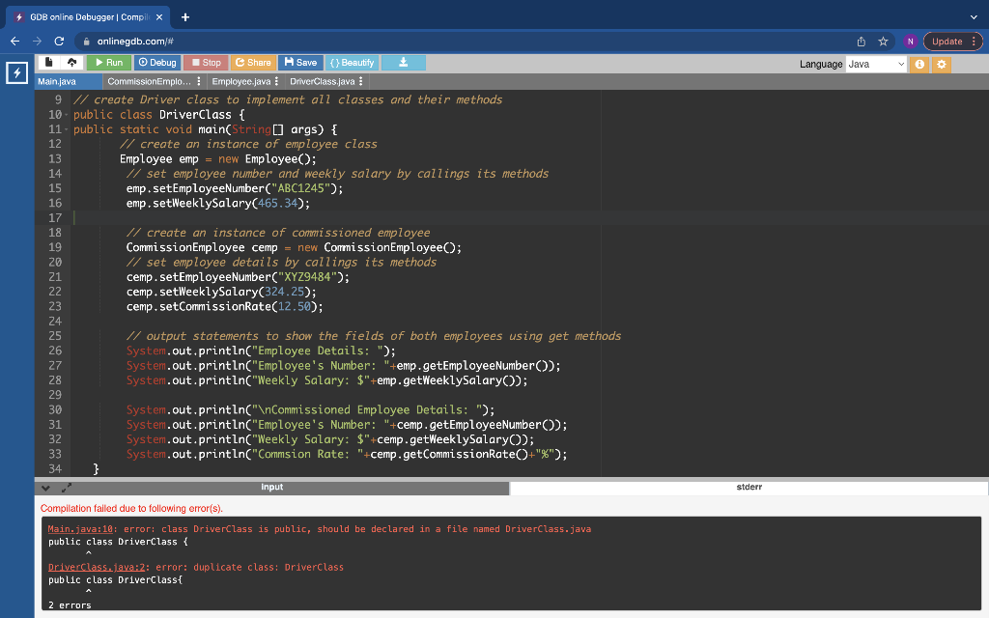Switch to the CommissionEmplo... file tab
Viewport: 989px width, 618px height.
[149, 81]
